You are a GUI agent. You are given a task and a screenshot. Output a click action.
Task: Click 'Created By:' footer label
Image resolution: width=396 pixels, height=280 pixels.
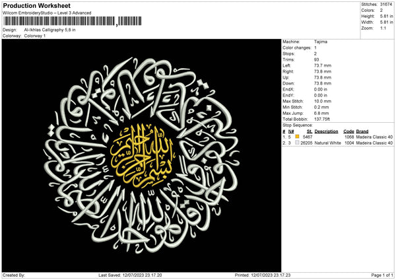point(14,275)
